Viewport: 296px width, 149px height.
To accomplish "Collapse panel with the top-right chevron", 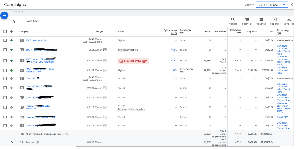I will coord(292,5).
